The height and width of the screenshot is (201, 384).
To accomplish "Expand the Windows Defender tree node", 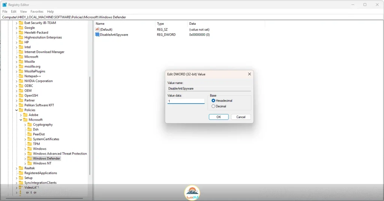I will (25, 159).
